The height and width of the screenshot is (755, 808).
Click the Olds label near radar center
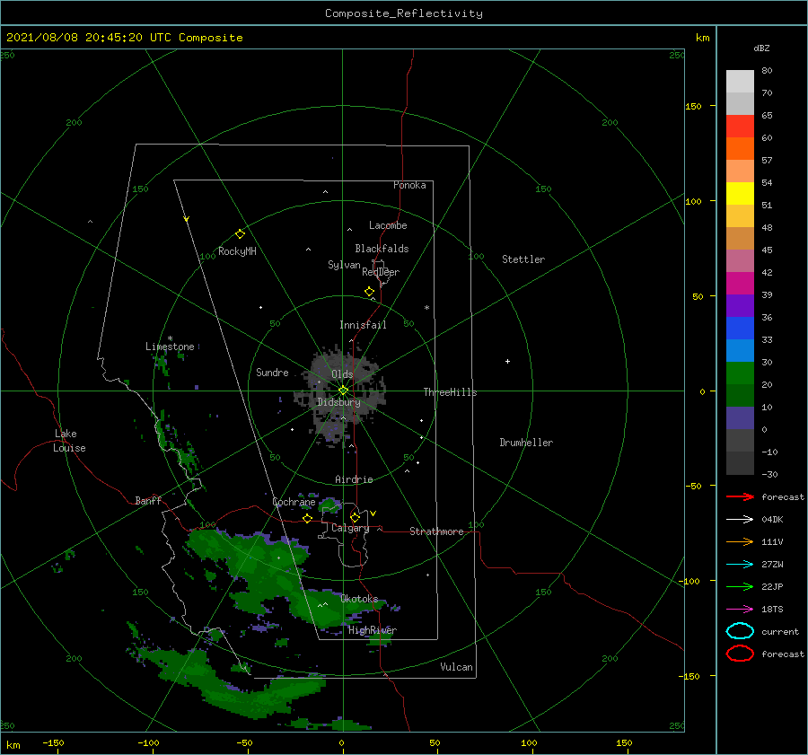coord(342,374)
